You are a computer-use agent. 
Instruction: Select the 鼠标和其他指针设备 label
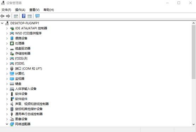tap(29, 109)
